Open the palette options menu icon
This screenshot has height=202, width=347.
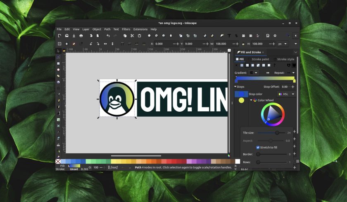click(x=298, y=161)
